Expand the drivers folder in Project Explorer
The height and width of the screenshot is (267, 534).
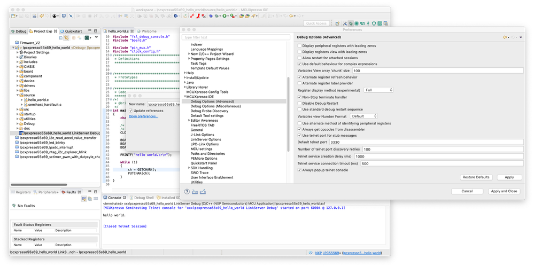click(x=17, y=86)
